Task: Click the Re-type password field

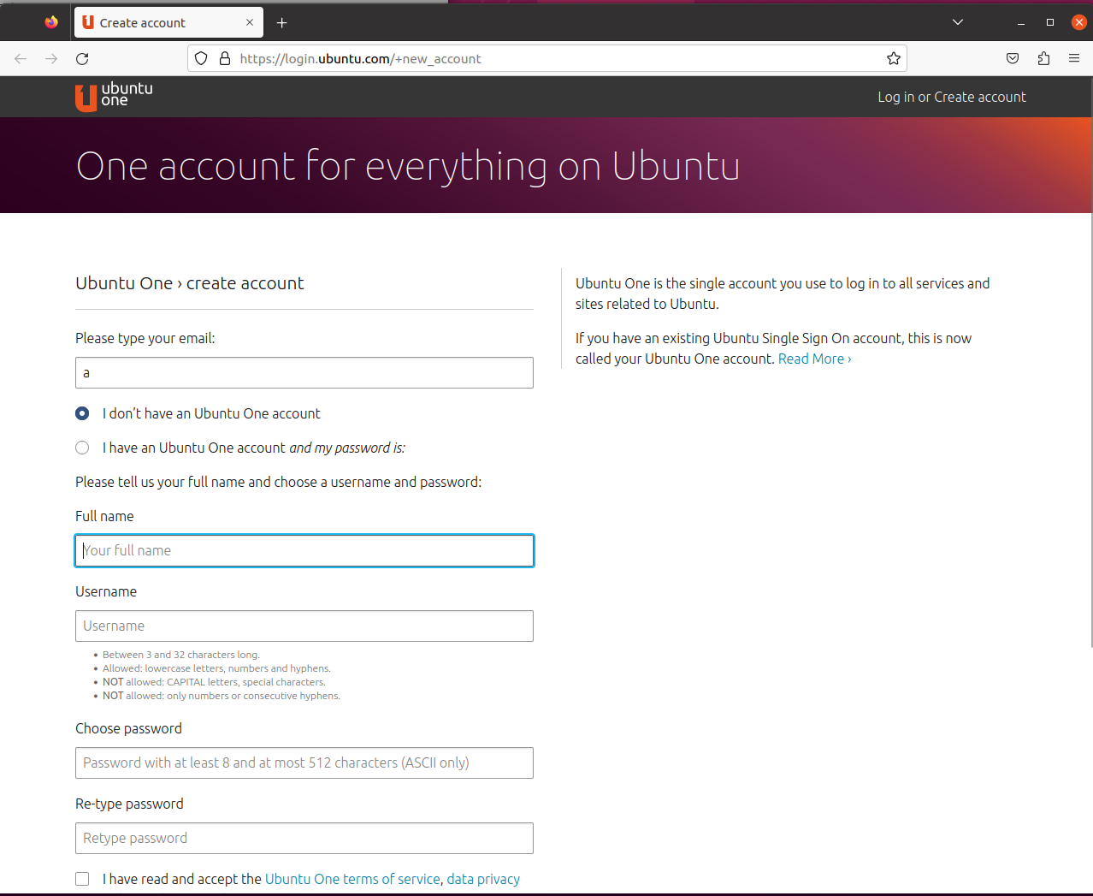Action: tap(304, 838)
